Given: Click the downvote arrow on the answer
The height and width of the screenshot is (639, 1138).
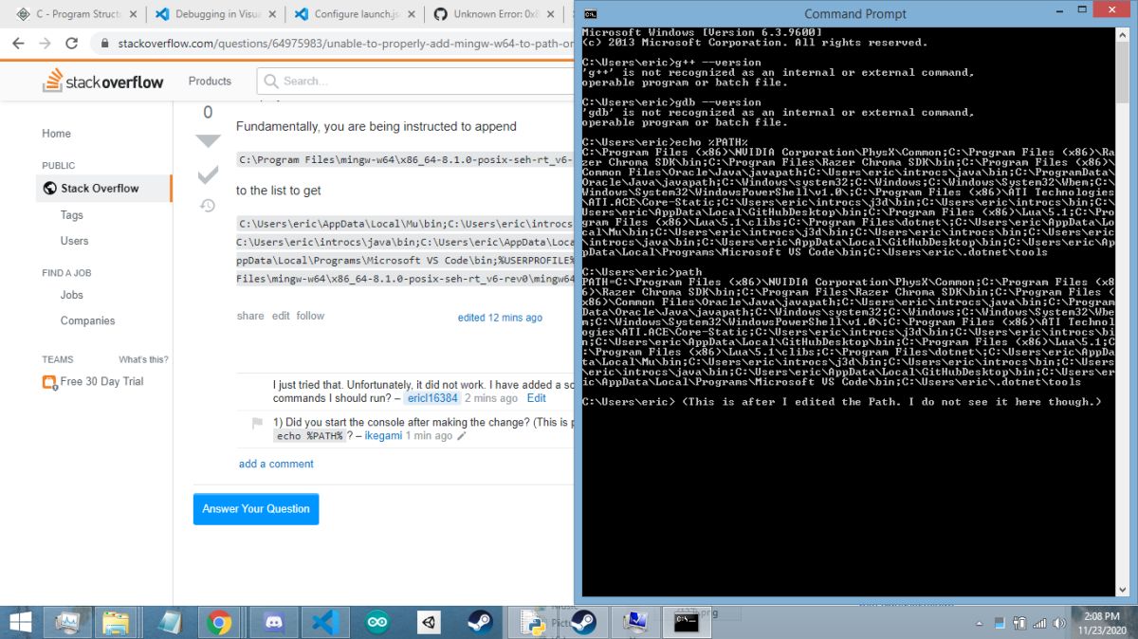Looking at the screenshot, I should (208, 141).
